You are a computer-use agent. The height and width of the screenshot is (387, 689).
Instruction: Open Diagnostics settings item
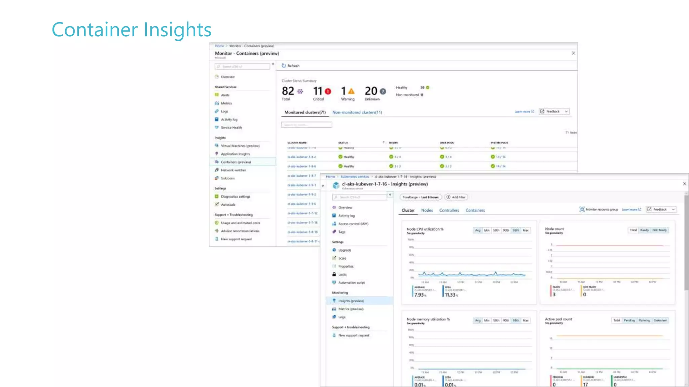tap(235, 197)
